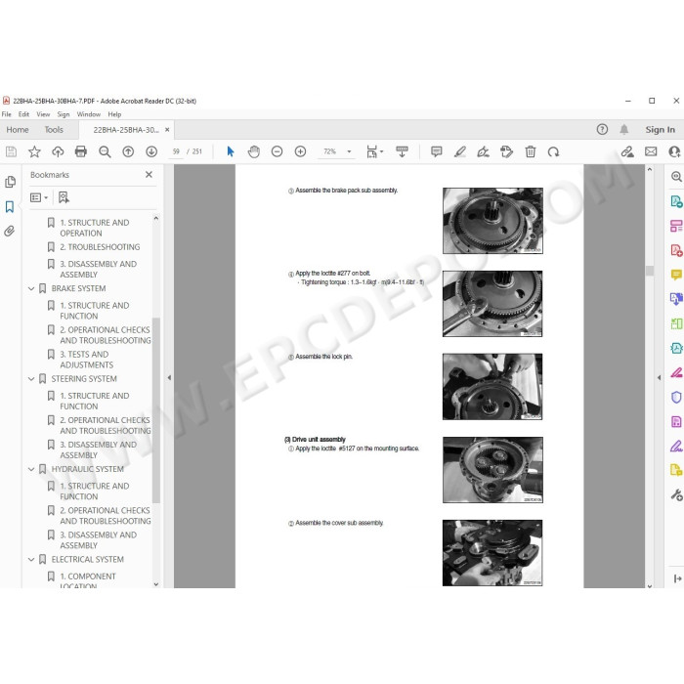The width and height of the screenshot is (684, 684).
Task: Collapse the HYDRAULIC SYSTEM bookmark
Action: tap(31, 469)
